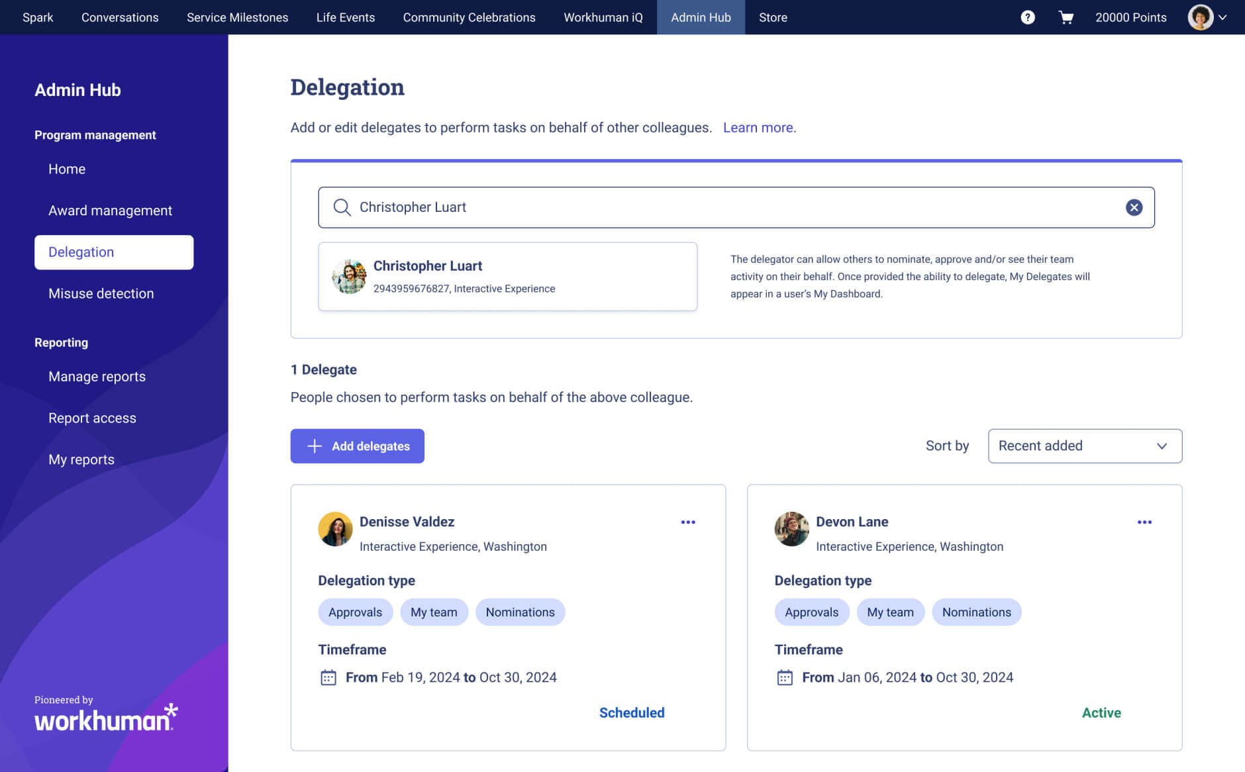Open Award management from Program management
Viewport: 1245px width, 772px height.
tap(110, 210)
